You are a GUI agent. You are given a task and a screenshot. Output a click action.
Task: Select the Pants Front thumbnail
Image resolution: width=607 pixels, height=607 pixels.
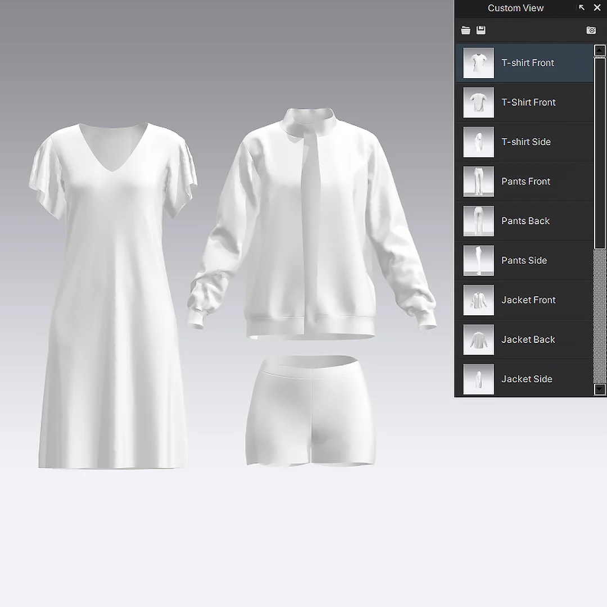(x=478, y=181)
